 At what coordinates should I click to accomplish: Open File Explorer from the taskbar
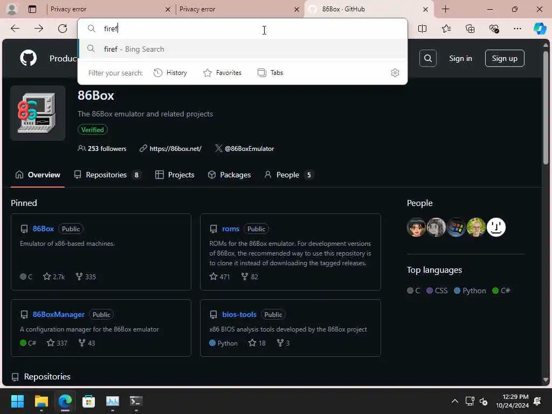(41, 401)
